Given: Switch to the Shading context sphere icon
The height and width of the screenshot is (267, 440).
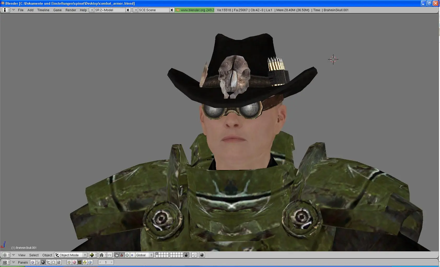Looking at the screenshot, I should (43, 262).
